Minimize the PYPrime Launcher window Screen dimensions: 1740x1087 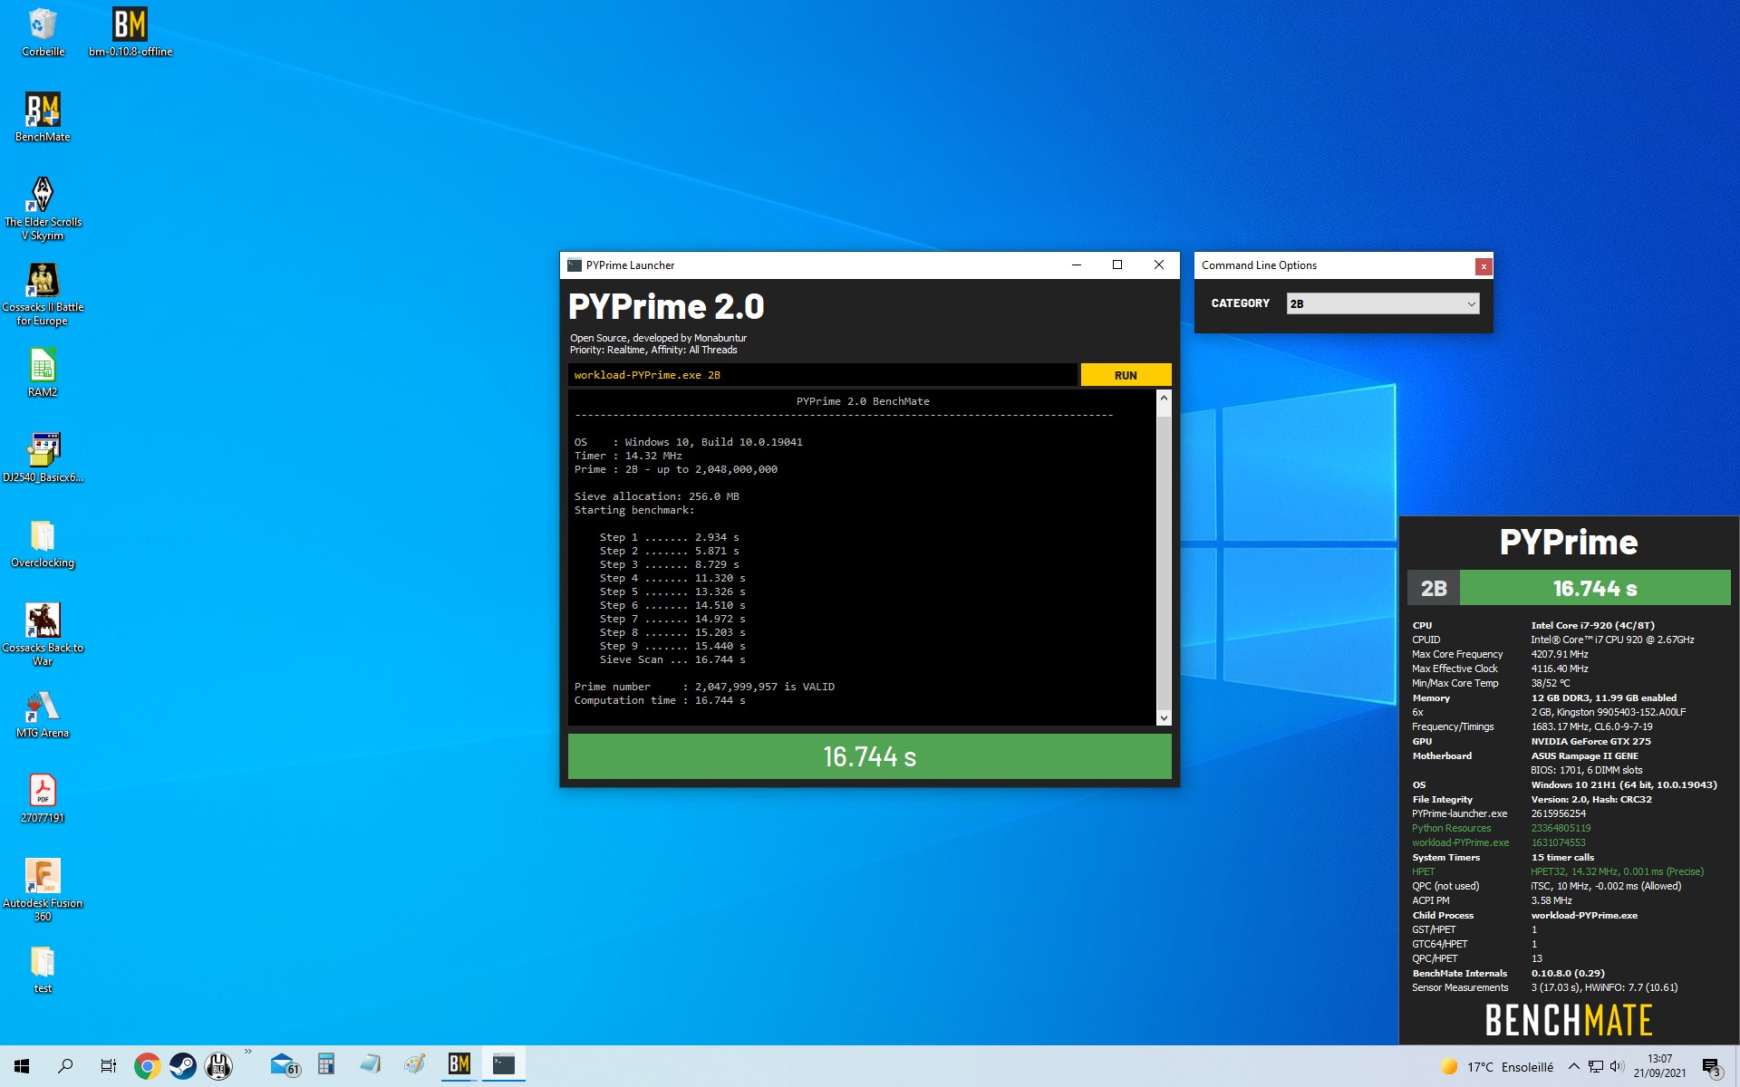1077,265
